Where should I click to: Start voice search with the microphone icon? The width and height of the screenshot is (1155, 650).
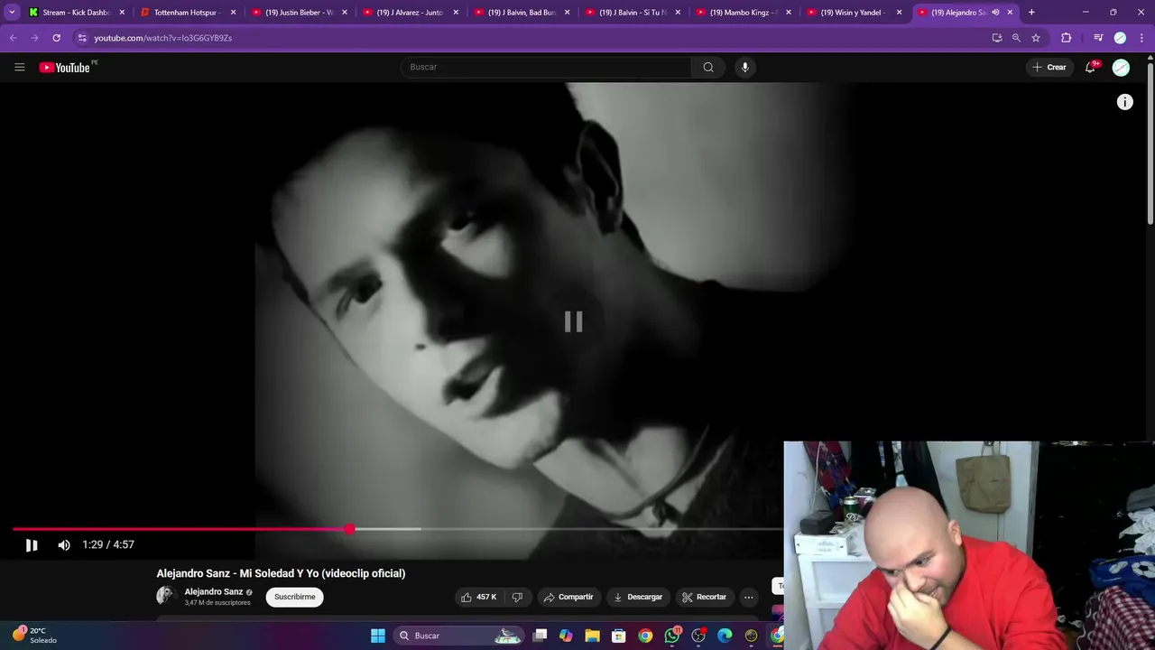(744, 67)
